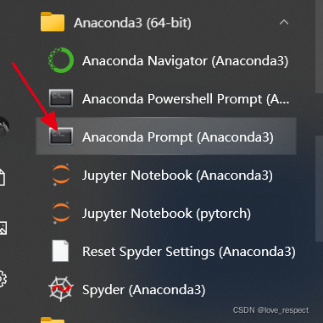
Task: Click the highlighted Anaconda Prompt terminal icon
Action: point(61,136)
